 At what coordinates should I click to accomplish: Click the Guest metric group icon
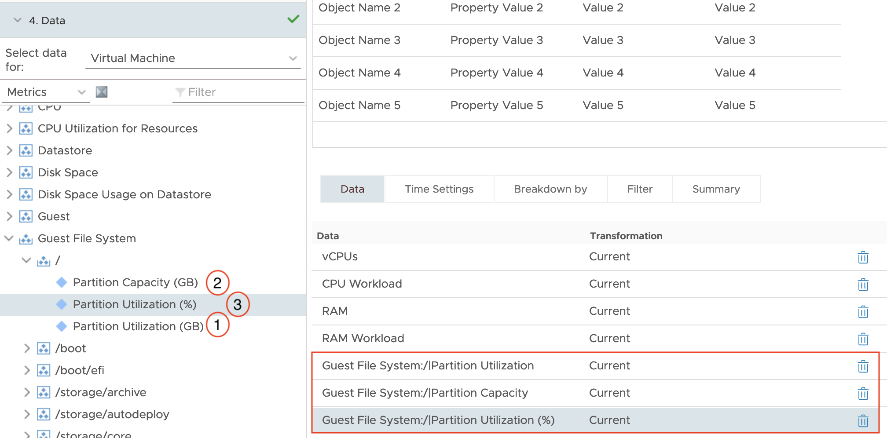[26, 216]
